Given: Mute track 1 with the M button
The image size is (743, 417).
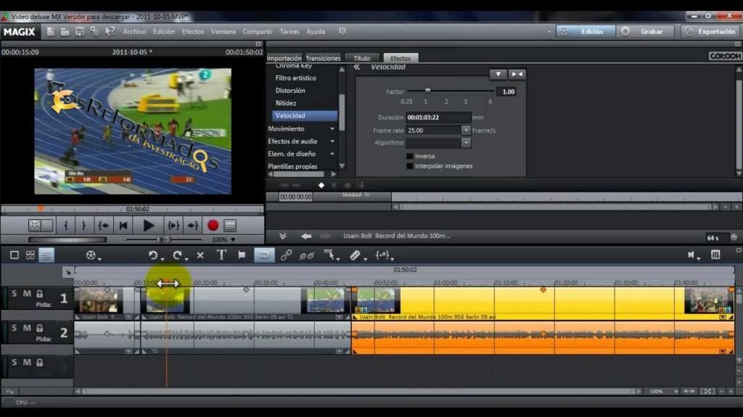Looking at the screenshot, I should click(27, 293).
